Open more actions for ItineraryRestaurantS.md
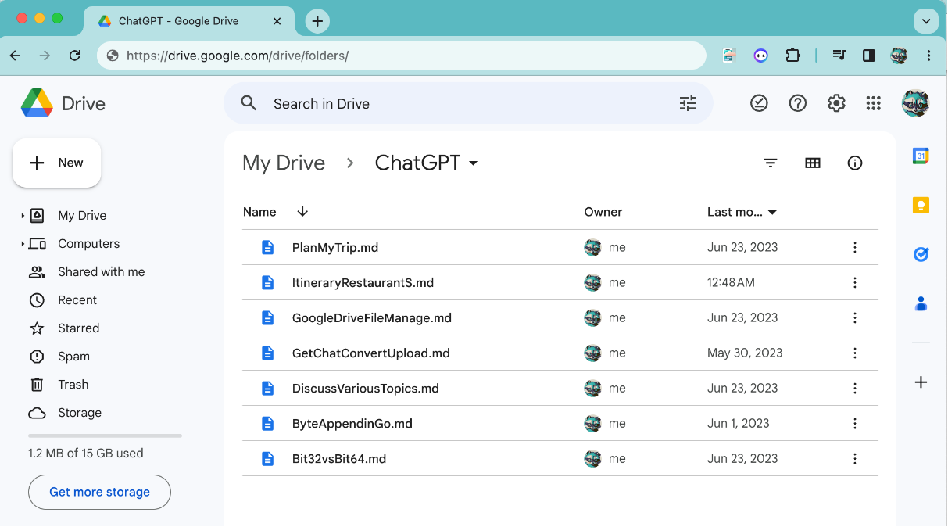Screen dimensions: 948x527 (855, 282)
